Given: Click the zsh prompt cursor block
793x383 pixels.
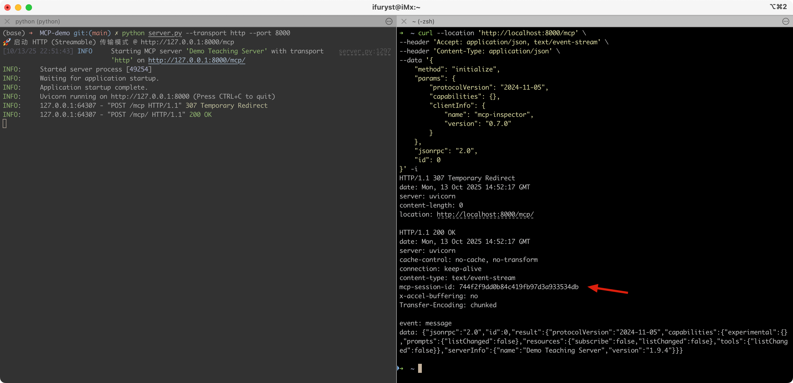Looking at the screenshot, I should click(x=420, y=368).
